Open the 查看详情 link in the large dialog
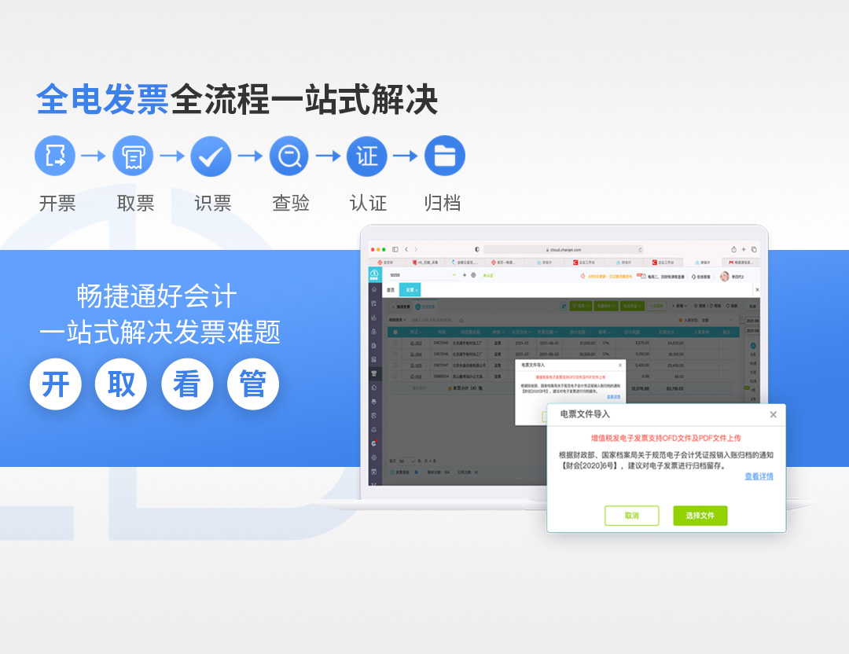Image resolution: width=849 pixels, height=654 pixels. 759,476
